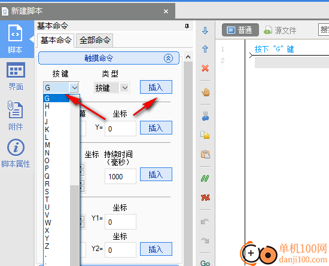Click the Y1= coordinate input

pyautogui.click(x=120, y=222)
